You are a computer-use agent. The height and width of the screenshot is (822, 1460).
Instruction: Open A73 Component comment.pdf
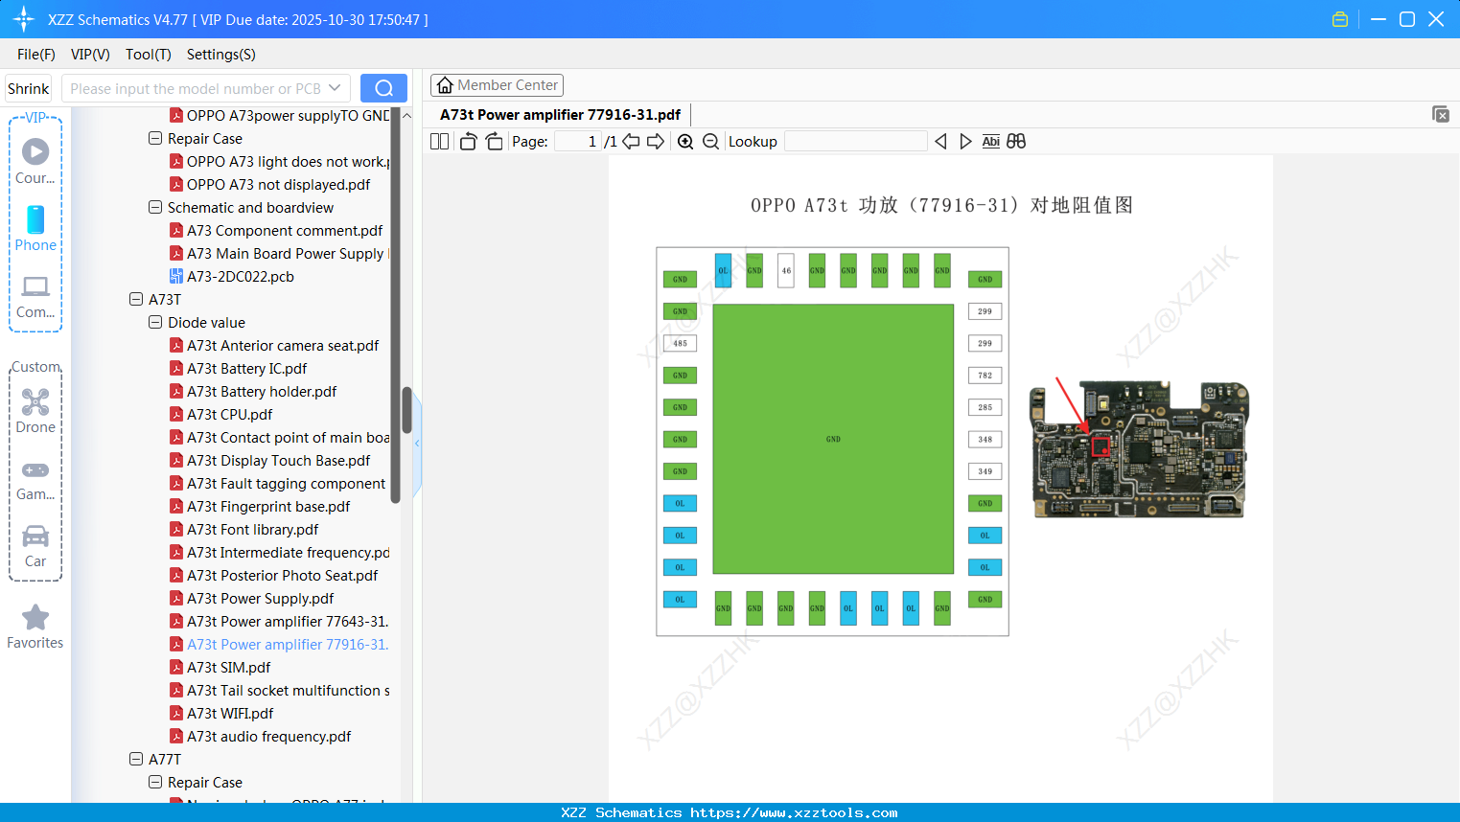[285, 231]
